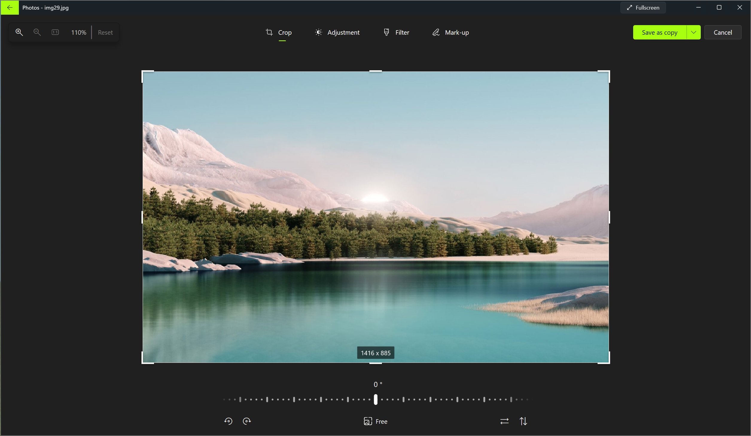Click the Save as copy button
751x436 pixels.
coord(659,32)
